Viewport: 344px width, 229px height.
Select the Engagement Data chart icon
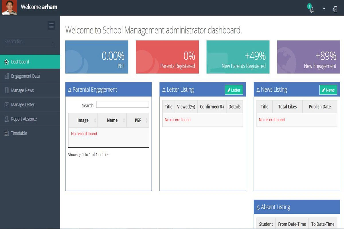[6, 76]
